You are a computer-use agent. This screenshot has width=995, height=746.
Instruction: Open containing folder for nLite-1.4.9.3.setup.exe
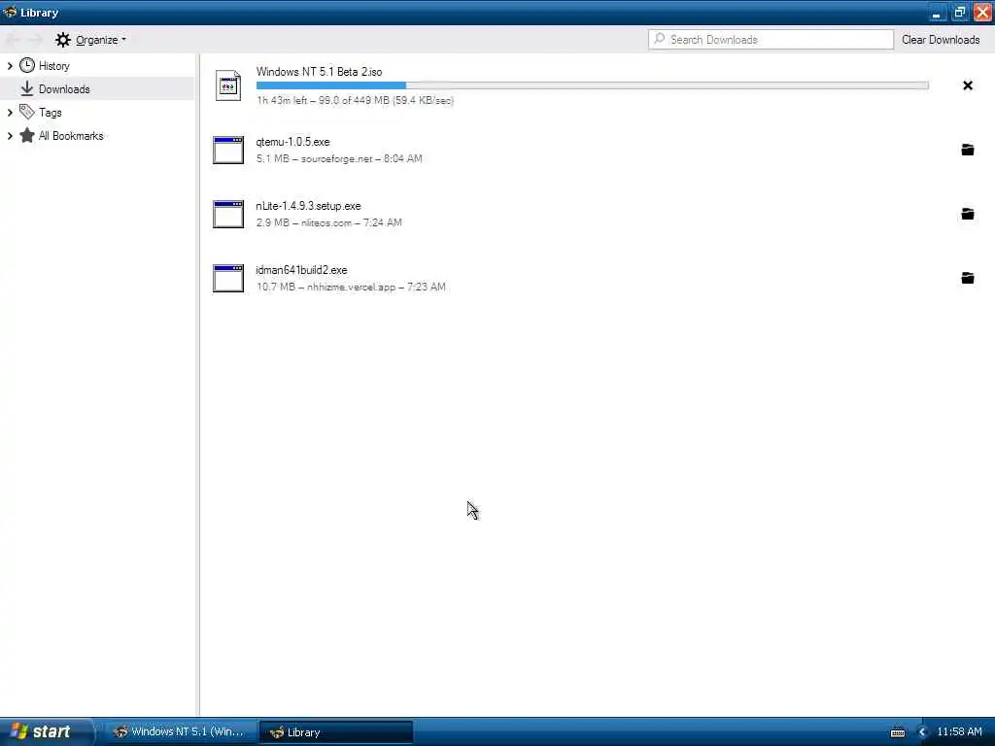(x=967, y=214)
